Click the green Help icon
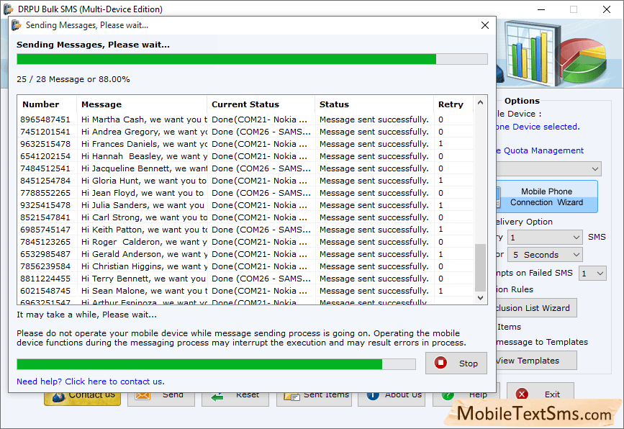Image resolution: width=624 pixels, height=429 pixels. point(448,396)
